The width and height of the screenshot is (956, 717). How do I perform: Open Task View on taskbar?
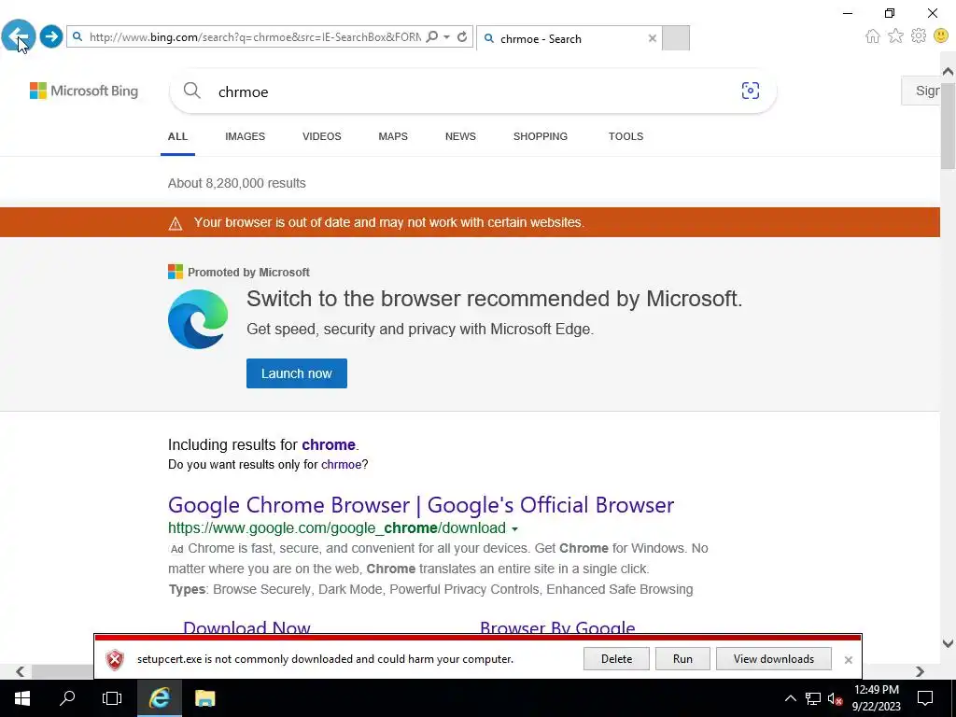tap(112, 698)
